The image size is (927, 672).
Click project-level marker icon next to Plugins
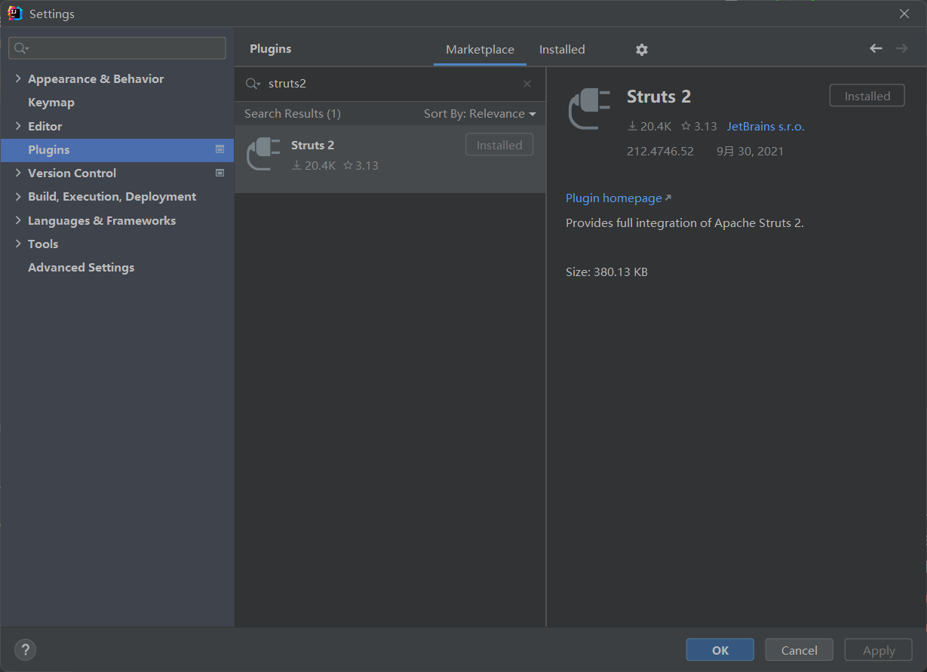(219, 149)
